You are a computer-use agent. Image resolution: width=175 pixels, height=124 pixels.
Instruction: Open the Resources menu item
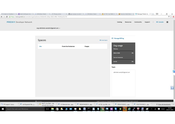[x=128, y=22]
